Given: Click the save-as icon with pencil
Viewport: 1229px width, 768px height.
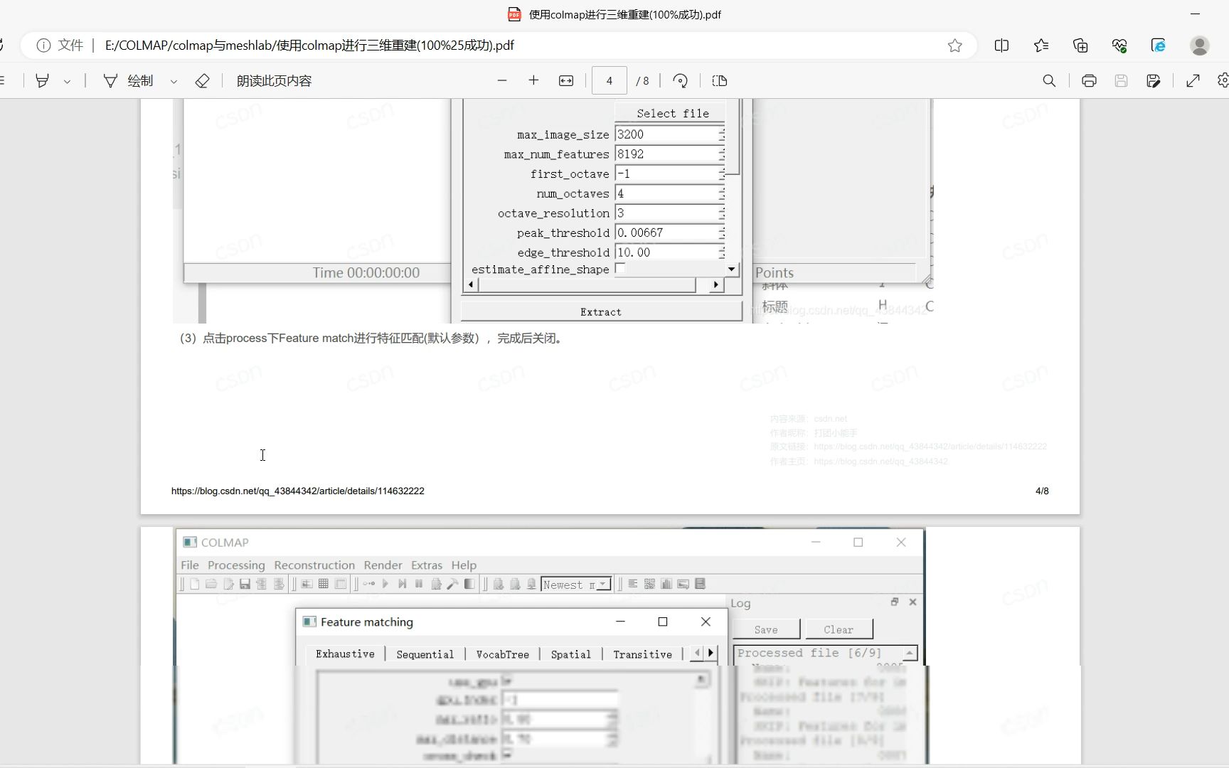Looking at the screenshot, I should tap(1154, 81).
